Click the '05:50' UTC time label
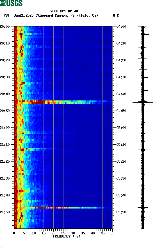 [121, 212]
